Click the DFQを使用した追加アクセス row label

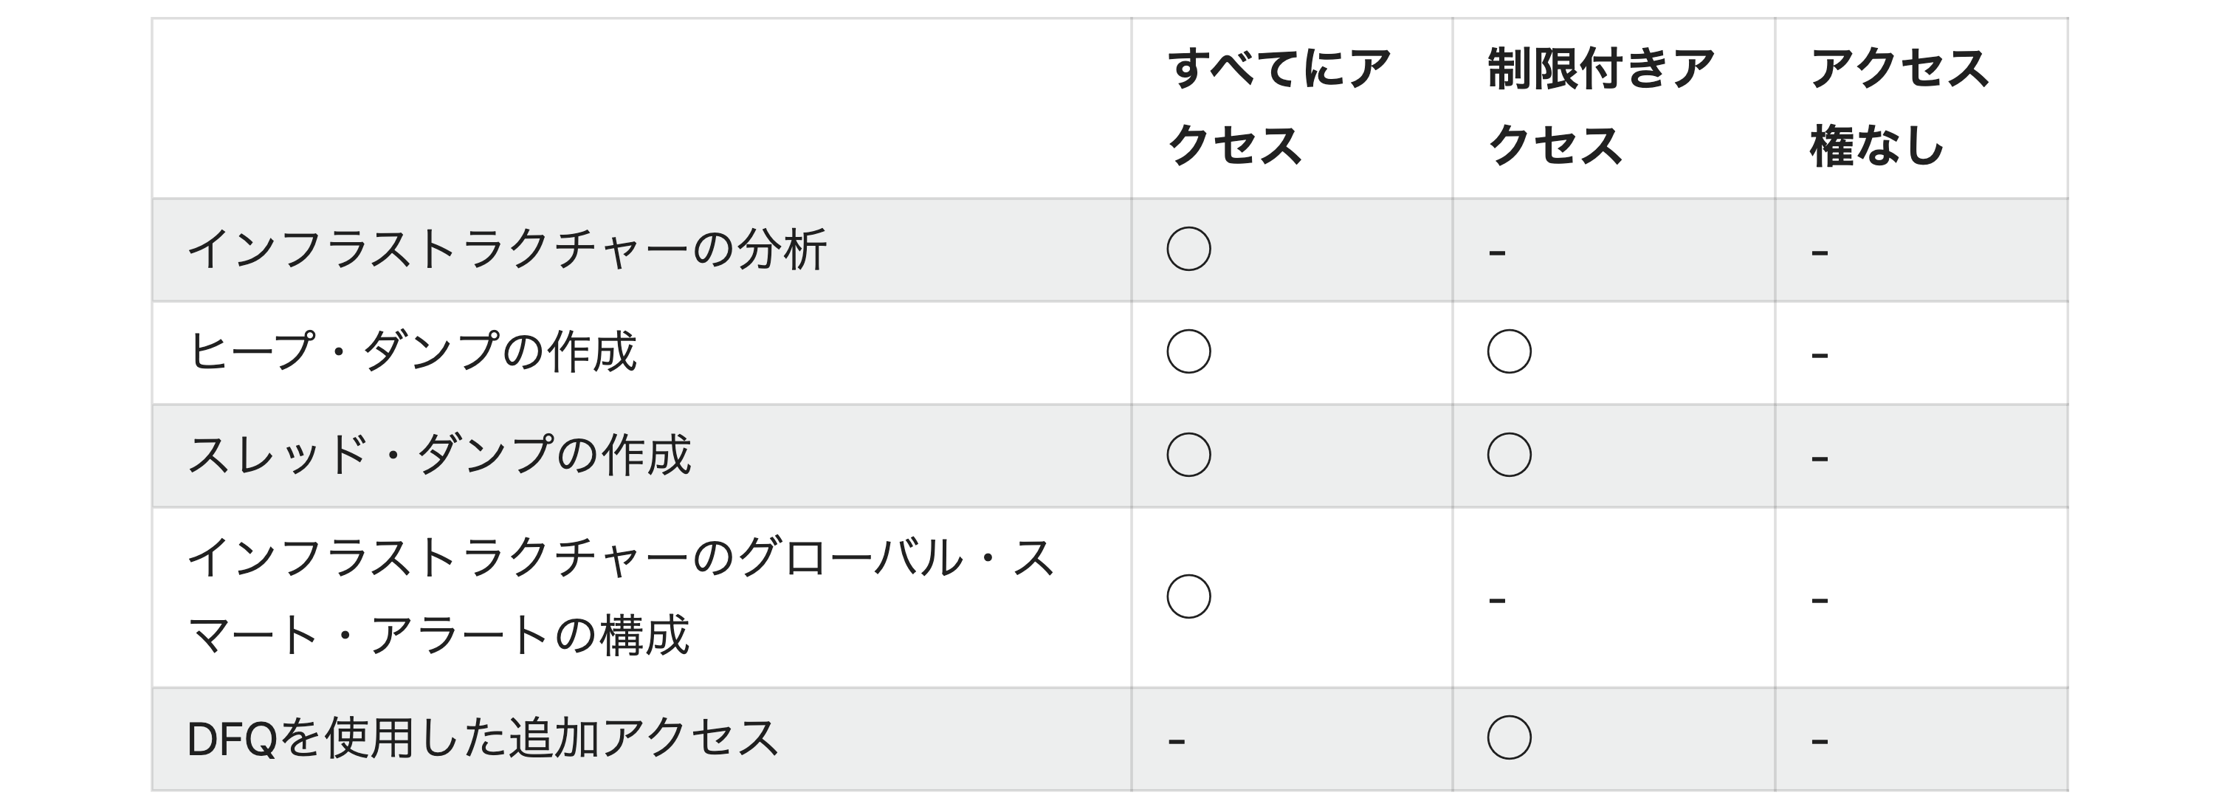click(483, 739)
